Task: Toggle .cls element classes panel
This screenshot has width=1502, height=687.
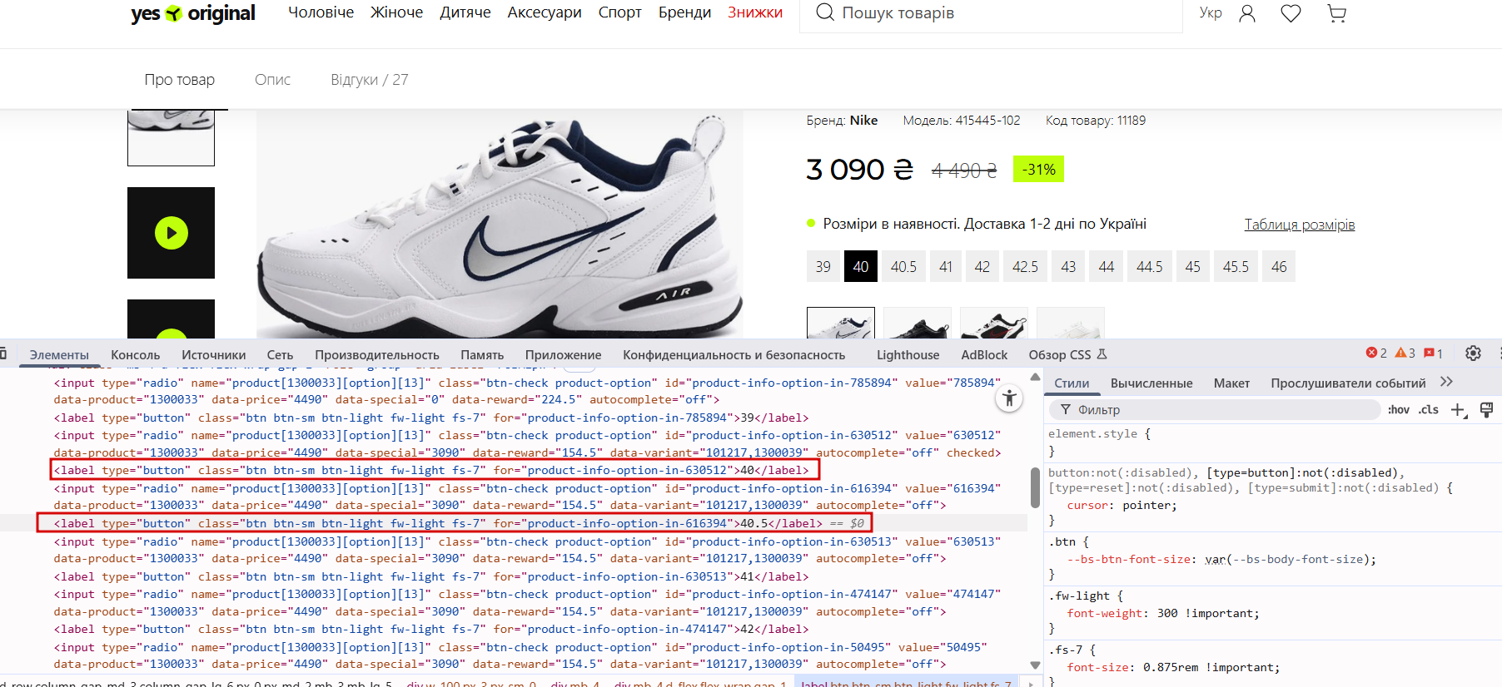Action: [1429, 410]
